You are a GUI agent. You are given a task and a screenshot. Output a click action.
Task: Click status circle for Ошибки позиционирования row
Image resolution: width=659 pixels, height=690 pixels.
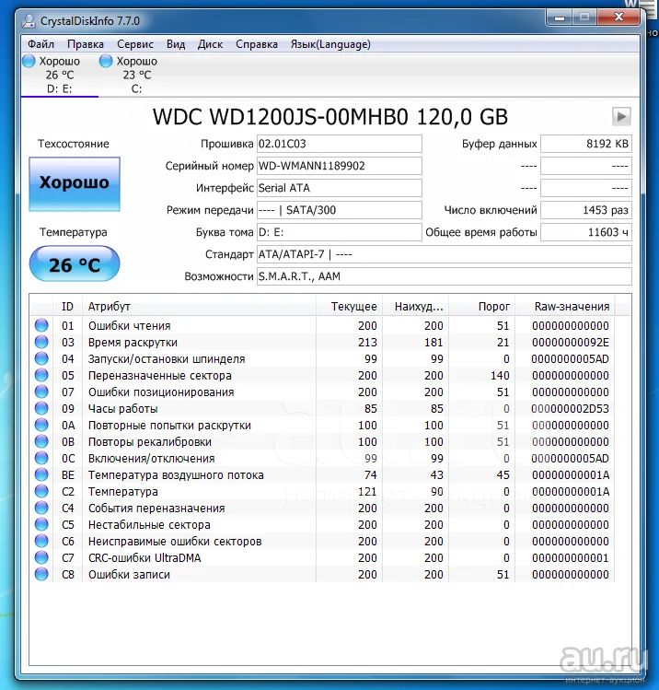click(41, 392)
